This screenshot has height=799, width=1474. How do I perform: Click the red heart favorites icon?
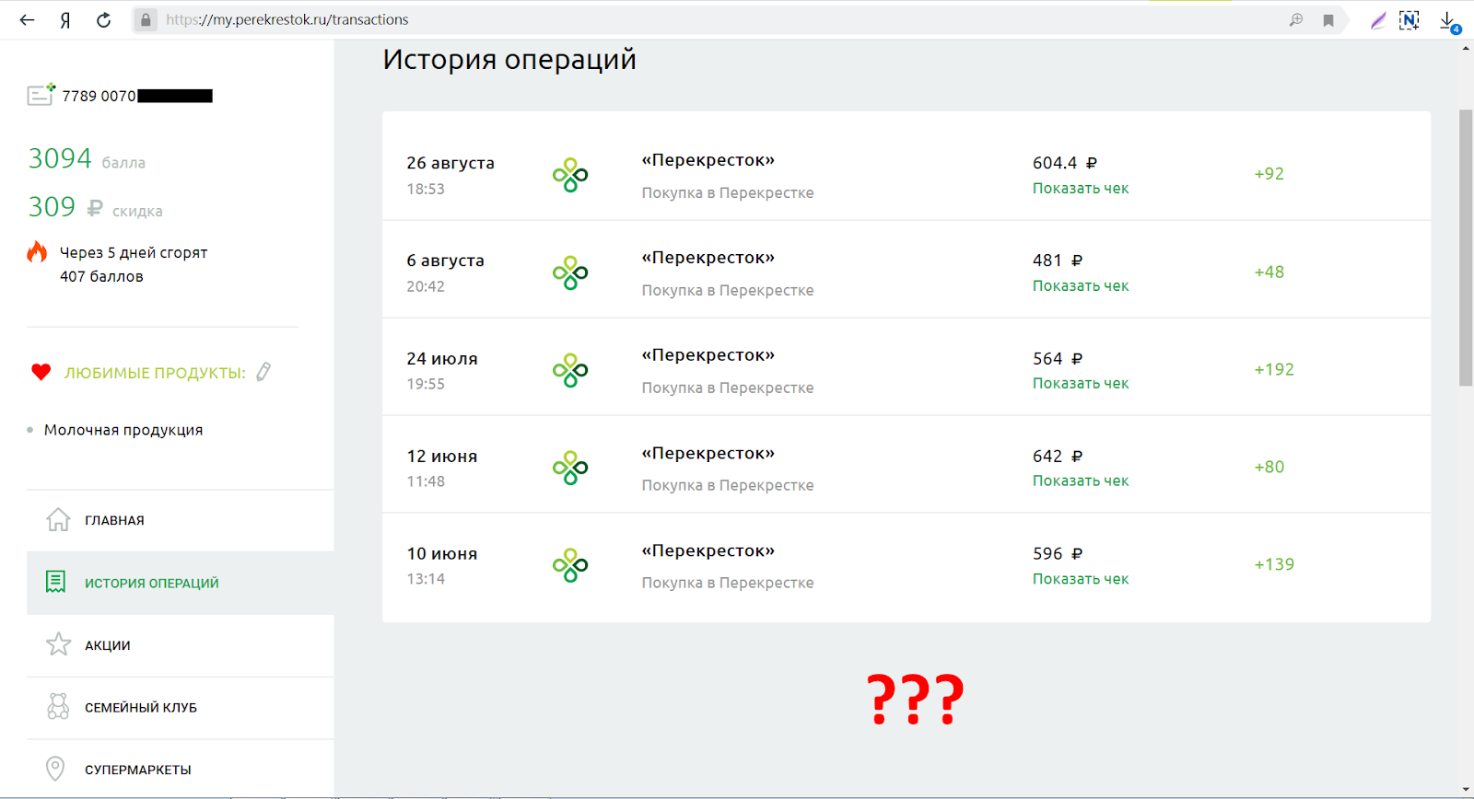[41, 372]
